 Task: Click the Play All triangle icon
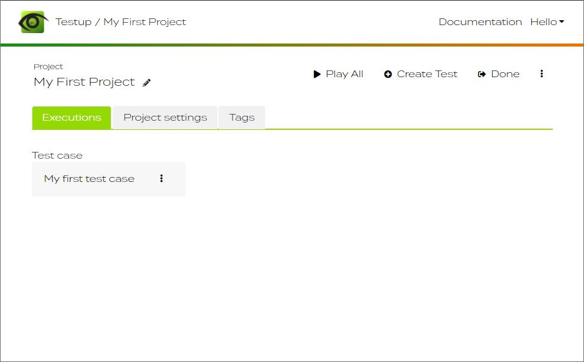(x=317, y=74)
